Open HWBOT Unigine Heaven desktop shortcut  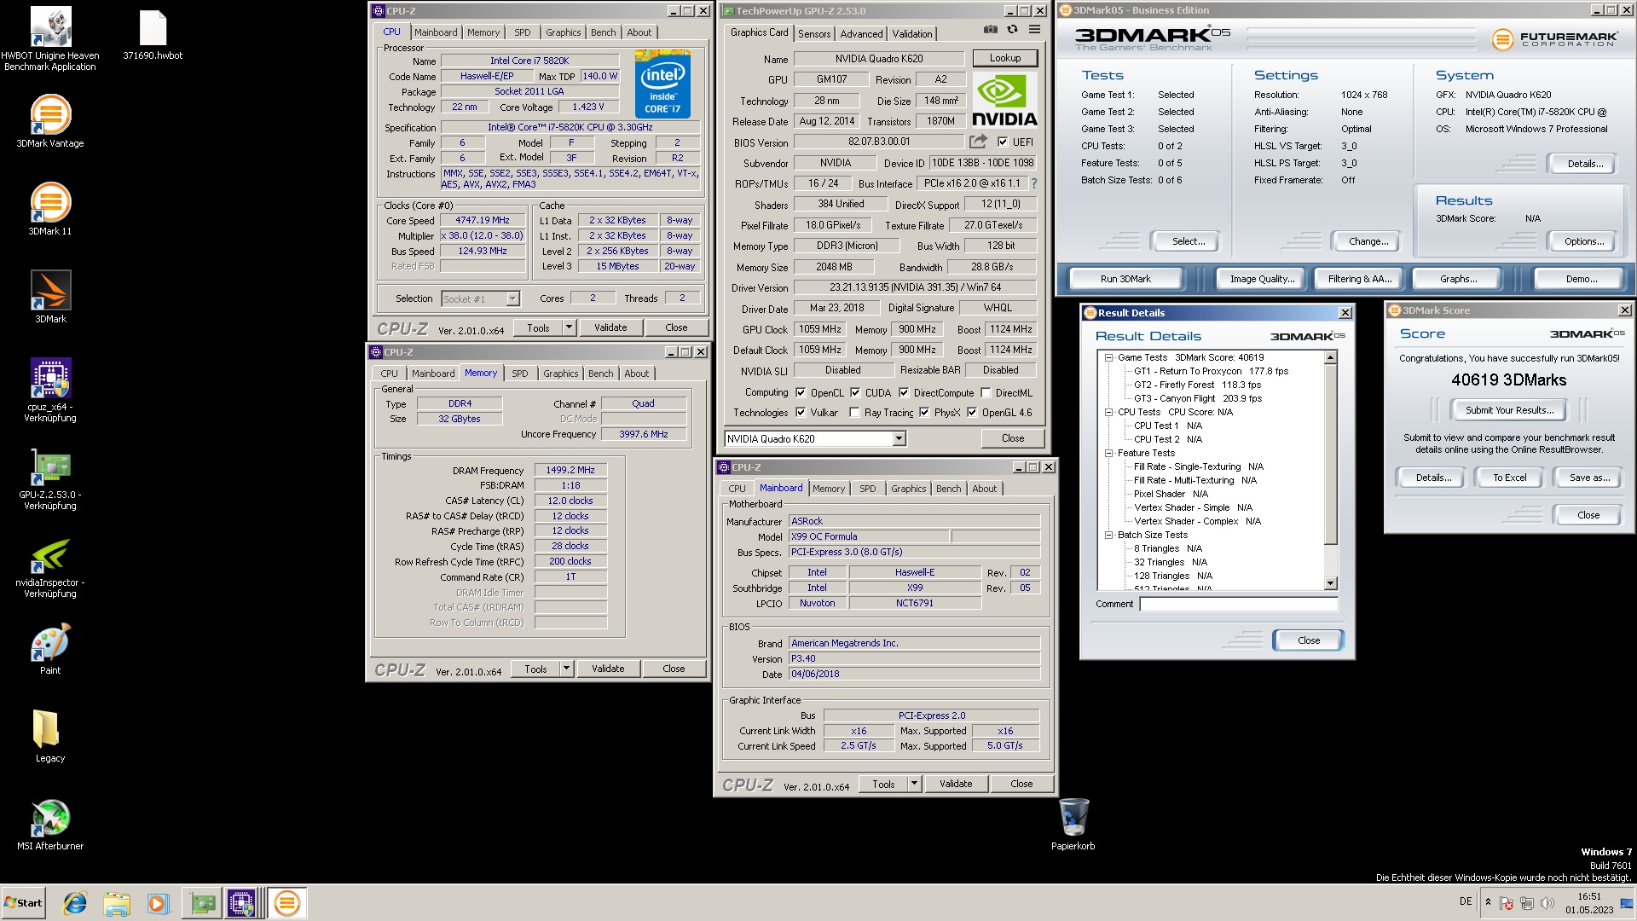tap(50, 38)
